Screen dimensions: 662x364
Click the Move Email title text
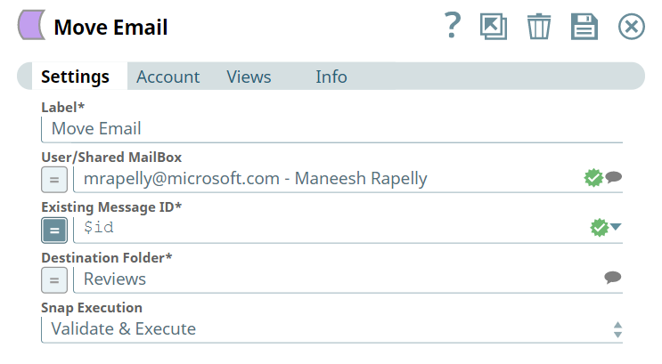pos(110,28)
